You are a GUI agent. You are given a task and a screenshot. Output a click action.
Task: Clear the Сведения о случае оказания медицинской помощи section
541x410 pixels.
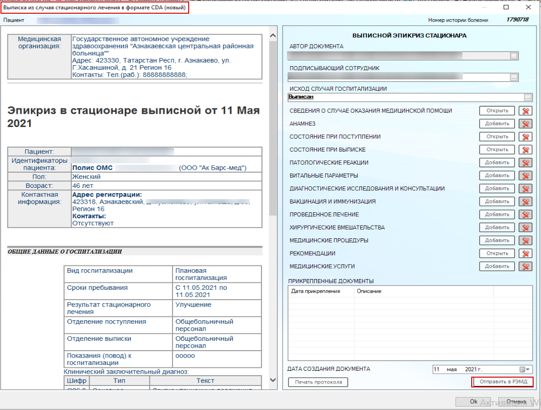coord(525,111)
